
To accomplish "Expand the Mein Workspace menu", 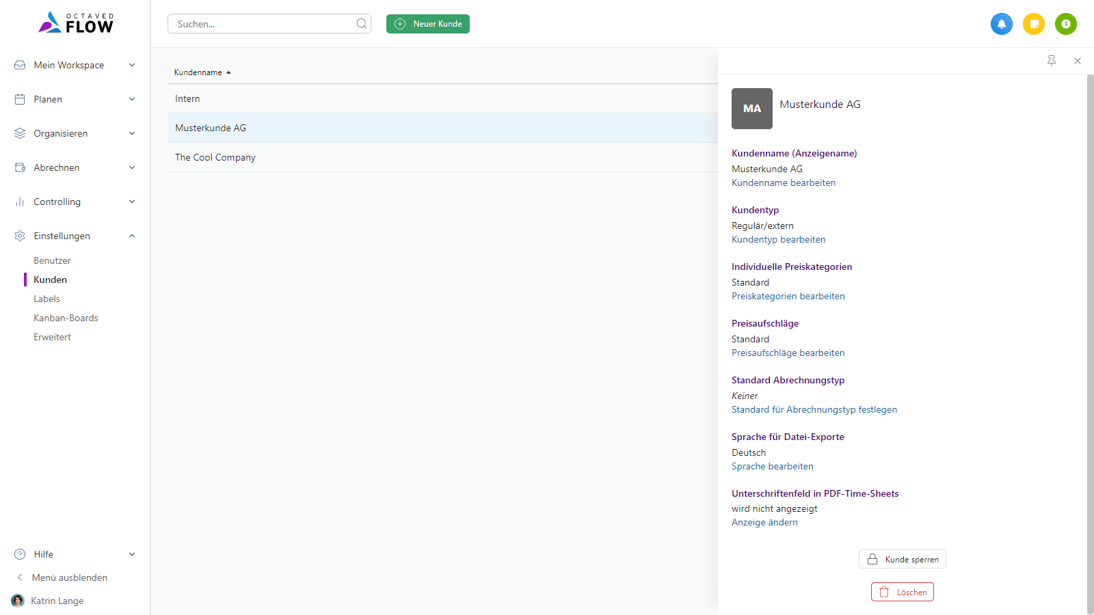I will point(75,65).
